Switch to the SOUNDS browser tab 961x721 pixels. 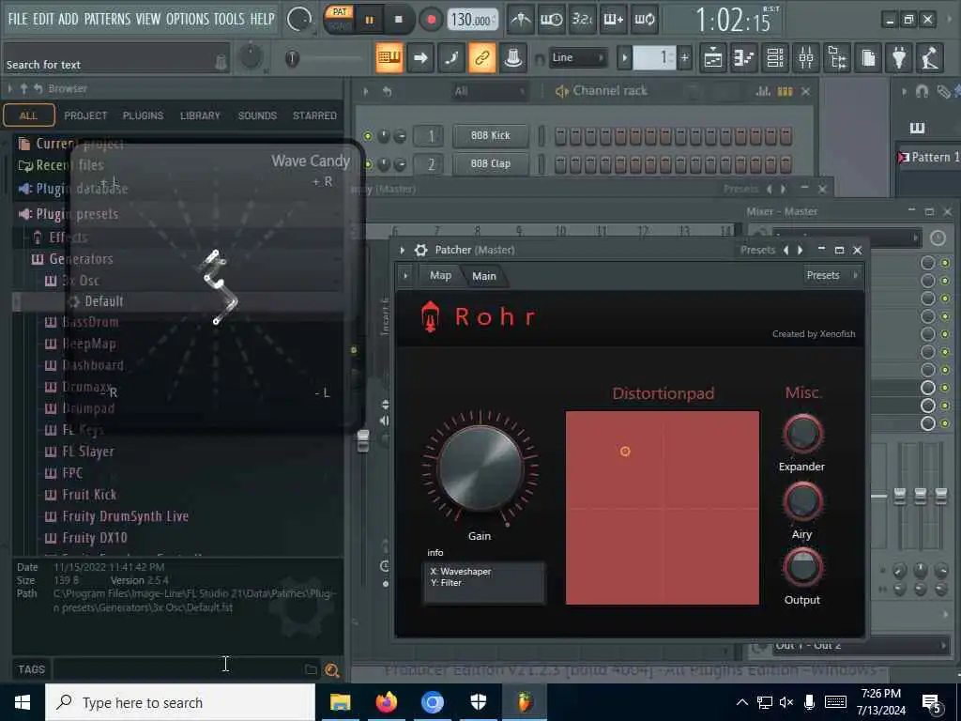tap(257, 115)
